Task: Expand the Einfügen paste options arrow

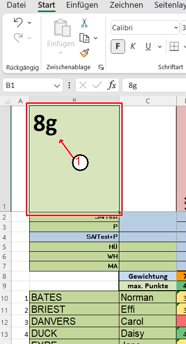Action: tap(61, 52)
